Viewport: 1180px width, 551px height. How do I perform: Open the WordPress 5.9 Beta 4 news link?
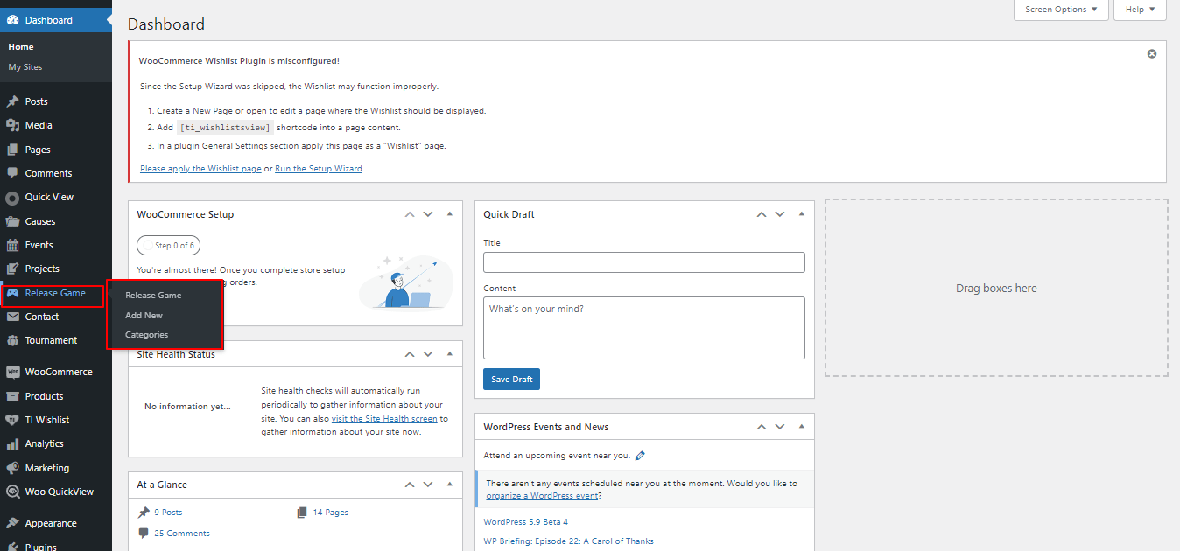(526, 522)
